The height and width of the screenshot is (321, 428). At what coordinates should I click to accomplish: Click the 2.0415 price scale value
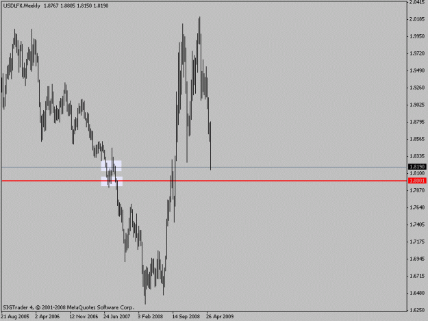[x=417, y=2]
